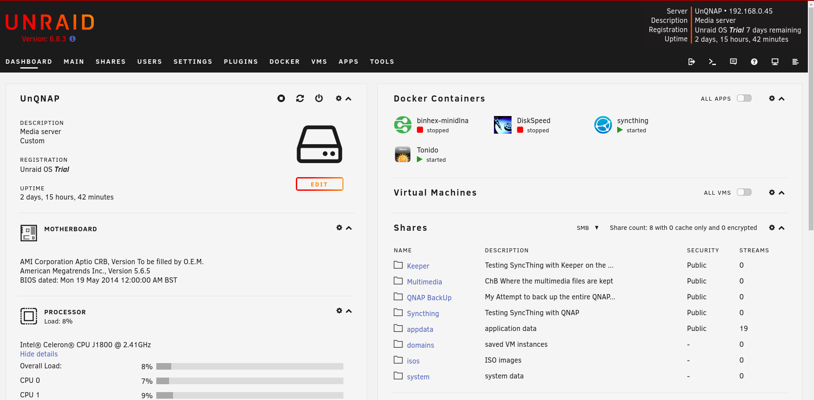Collapse the Motherboard section chevron
814x400 pixels.
pyautogui.click(x=349, y=228)
